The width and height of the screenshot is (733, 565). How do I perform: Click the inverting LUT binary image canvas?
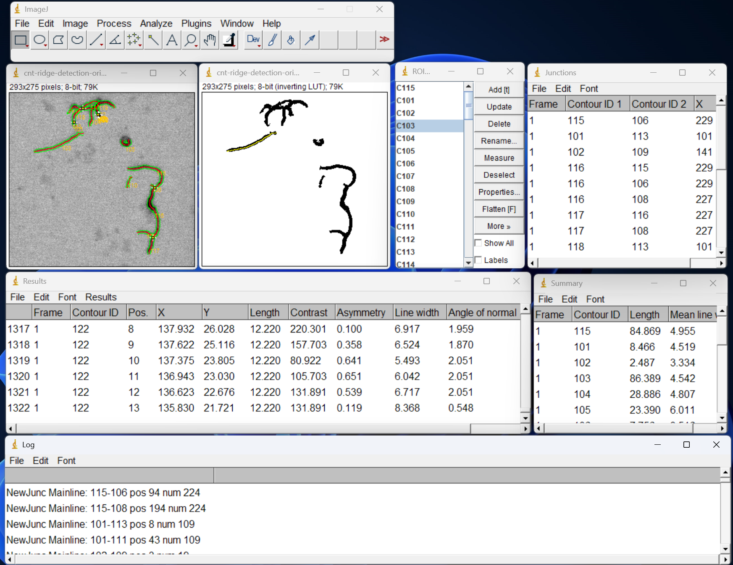click(294, 180)
